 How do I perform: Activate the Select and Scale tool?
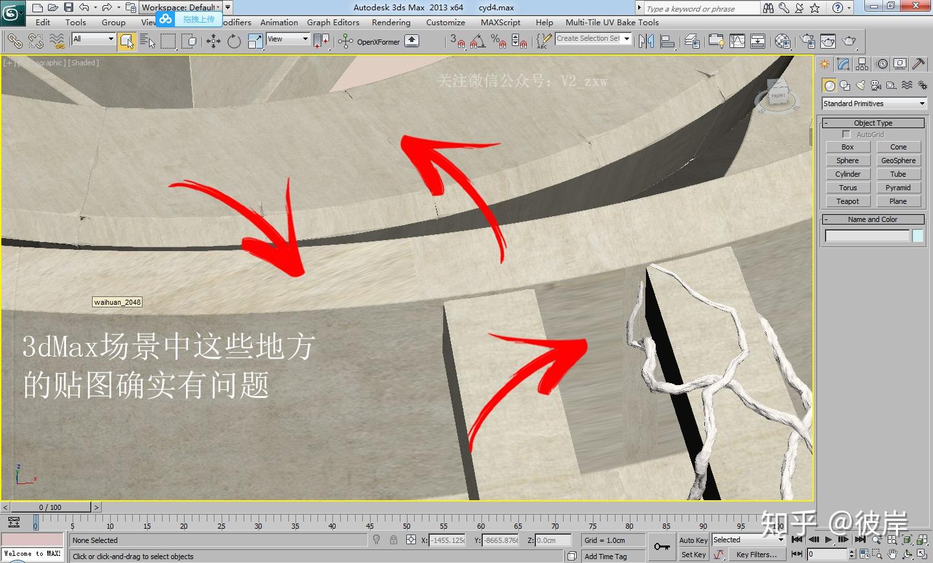[x=255, y=41]
